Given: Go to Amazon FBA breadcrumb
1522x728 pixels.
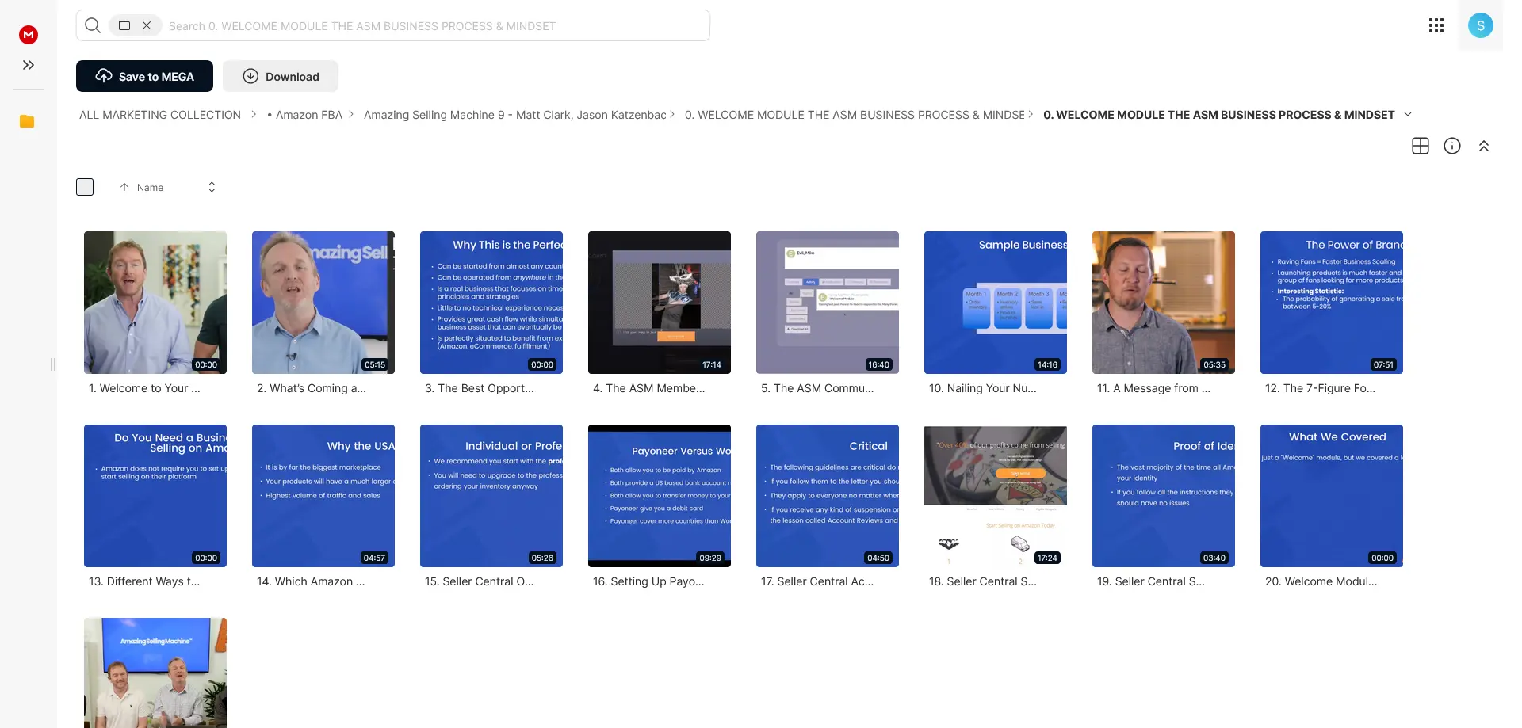Looking at the screenshot, I should point(304,115).
